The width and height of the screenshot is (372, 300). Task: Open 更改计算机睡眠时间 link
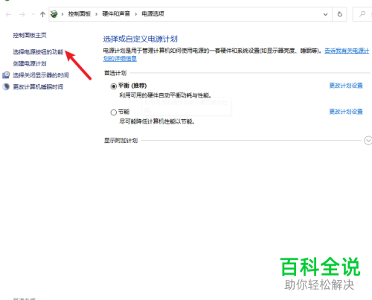[38, 87]
